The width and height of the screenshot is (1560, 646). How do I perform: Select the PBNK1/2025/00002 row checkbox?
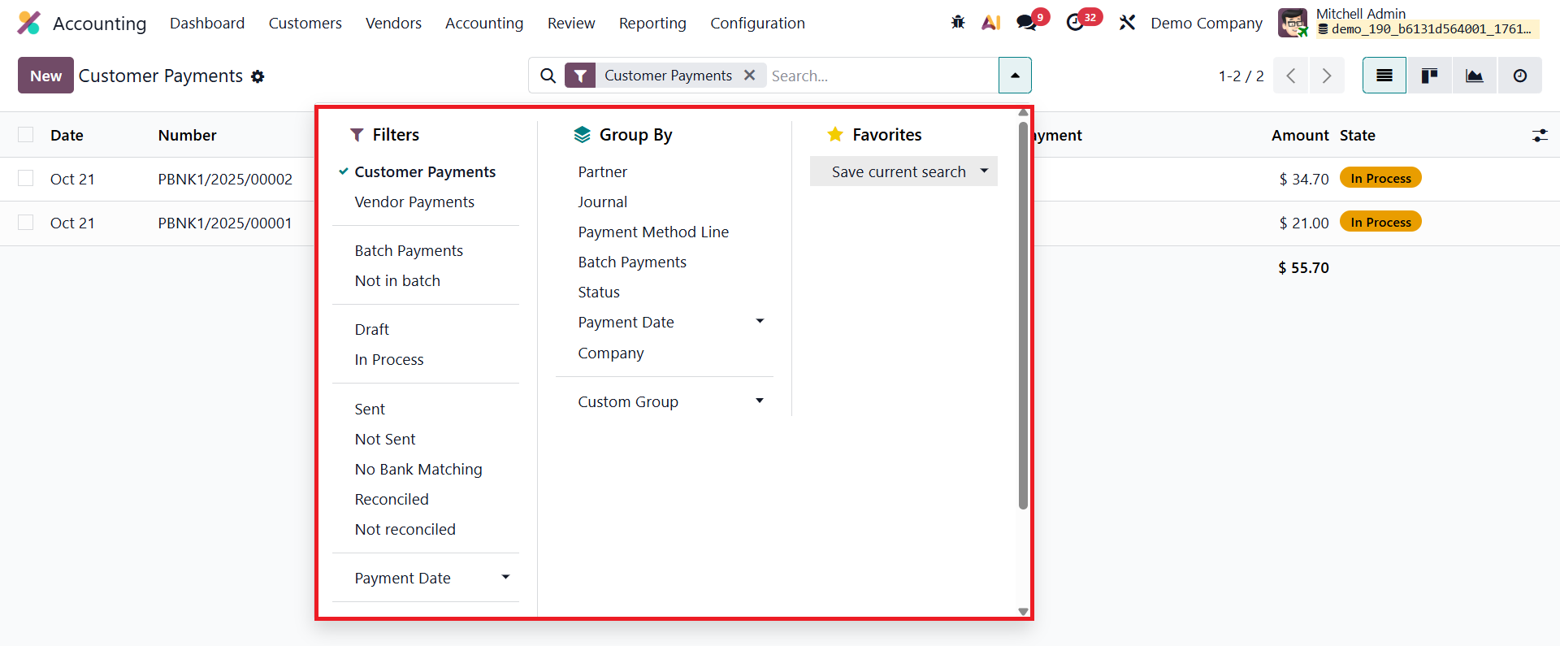point(26,179)
